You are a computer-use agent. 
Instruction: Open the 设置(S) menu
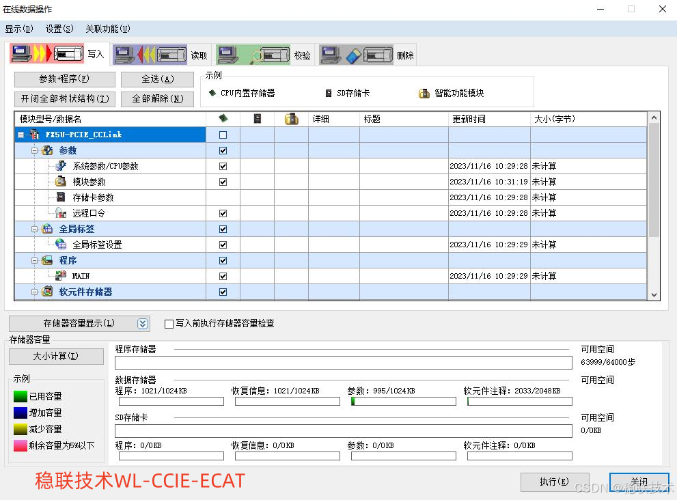(59, 29)
